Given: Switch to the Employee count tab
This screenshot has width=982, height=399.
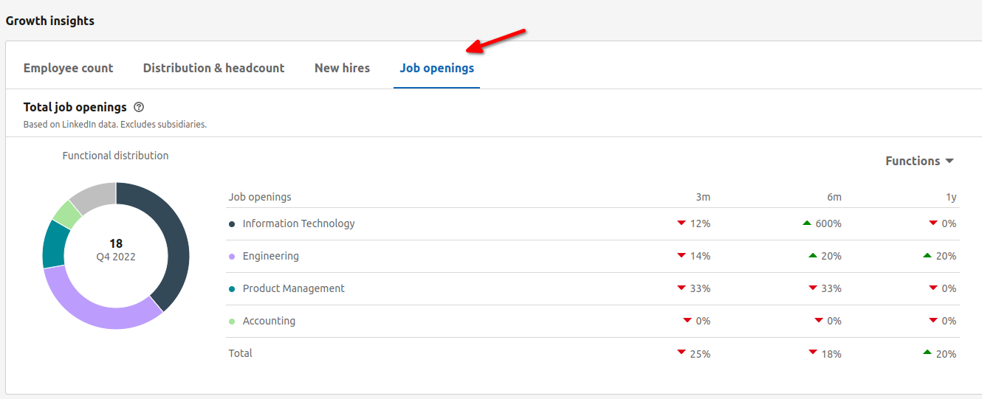Looking at the screenshot, I should point(68,68).
